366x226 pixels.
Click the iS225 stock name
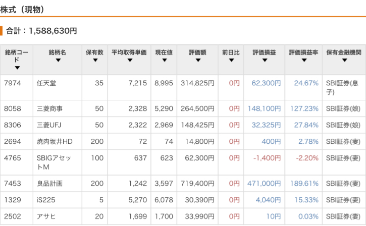(x=46, y=200)
